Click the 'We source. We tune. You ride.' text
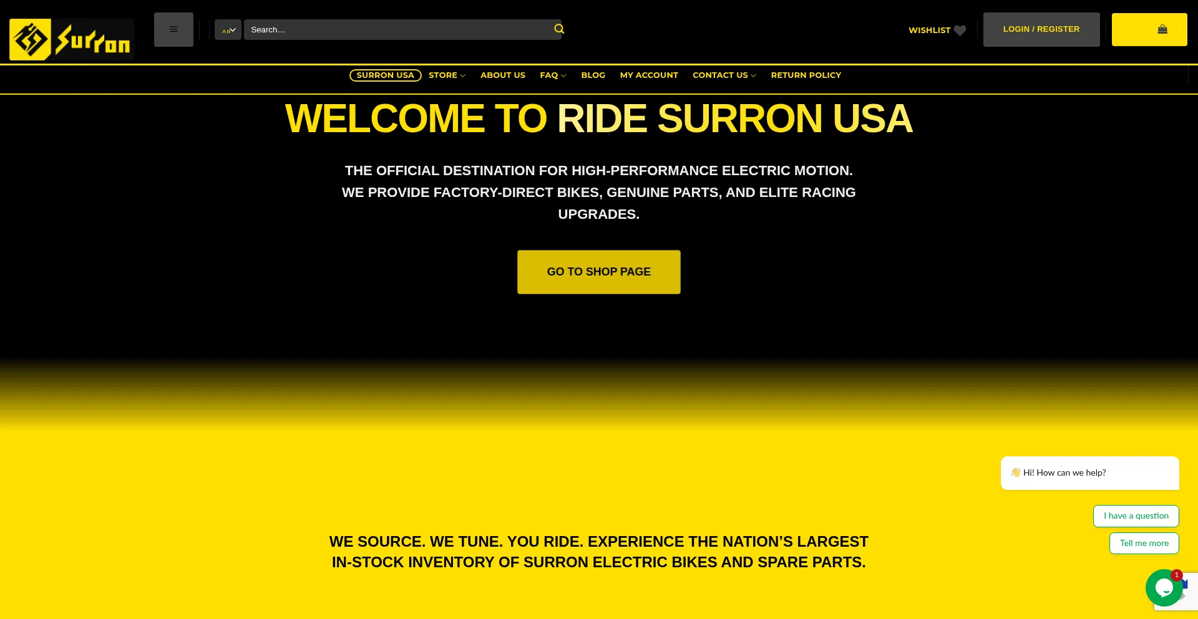 pos(456,542)
